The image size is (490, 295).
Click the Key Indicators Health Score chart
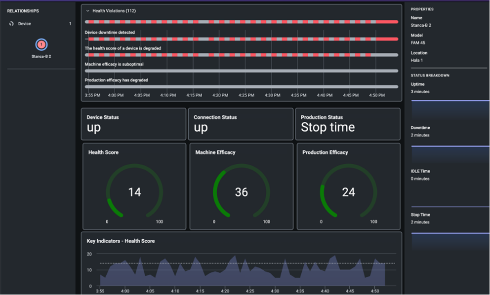242,270
